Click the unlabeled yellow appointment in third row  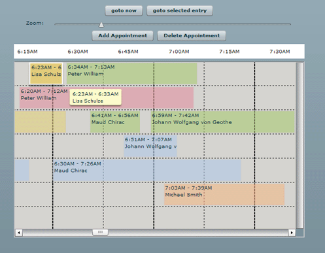[x=40, y=122]
